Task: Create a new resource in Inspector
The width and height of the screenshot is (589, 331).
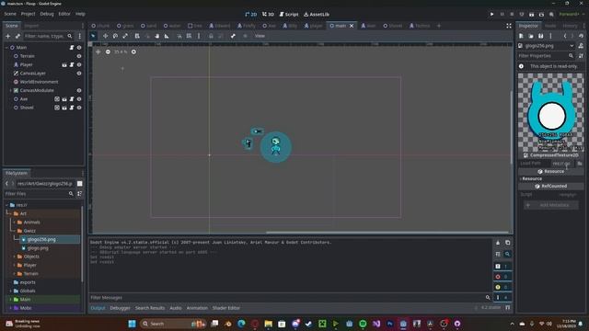Action: tap(522, 36)
